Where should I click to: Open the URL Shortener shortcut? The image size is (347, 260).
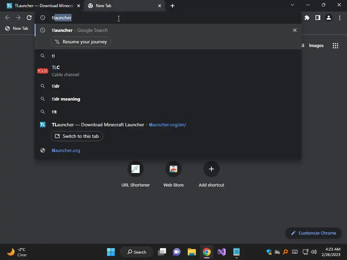coord(136,174)
